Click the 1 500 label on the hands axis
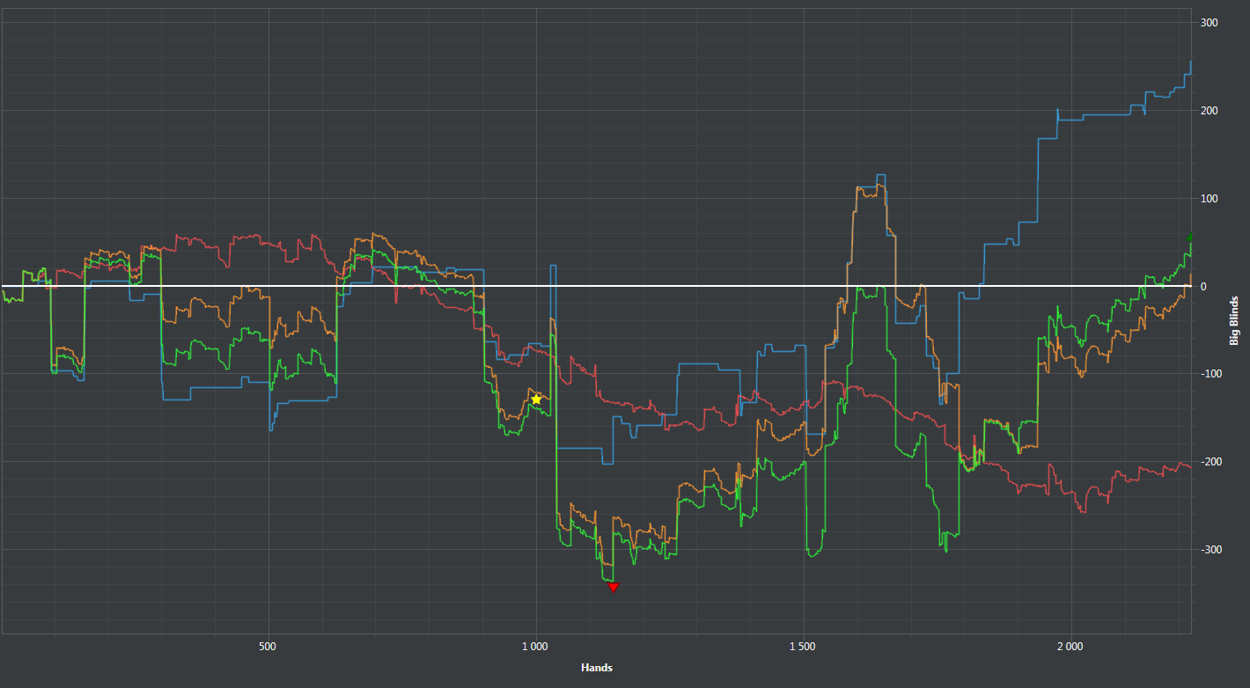This screenshot has width=1250, height=688. coord(803,647)
